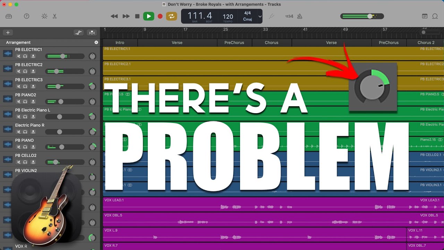Mute the PB CELLO2 track
Viewport: 444px width, 250px height.
click(x=19, y=162)
